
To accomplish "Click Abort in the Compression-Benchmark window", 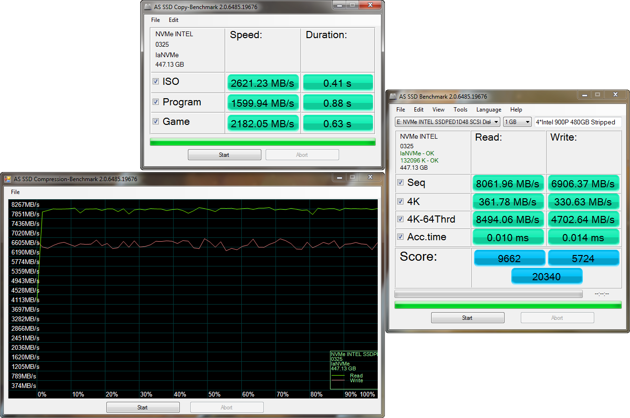I will (227, 408).
